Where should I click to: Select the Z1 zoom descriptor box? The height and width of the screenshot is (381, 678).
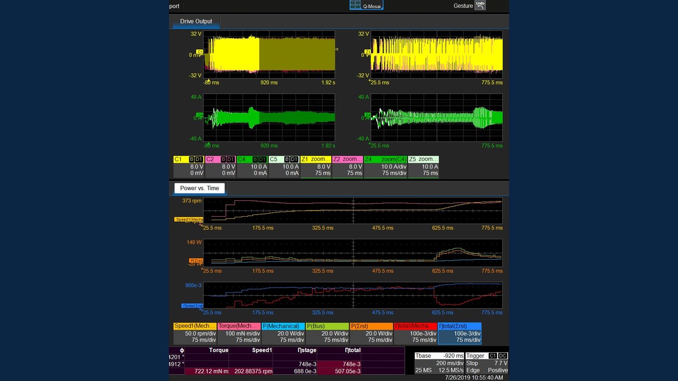(316, 167)
